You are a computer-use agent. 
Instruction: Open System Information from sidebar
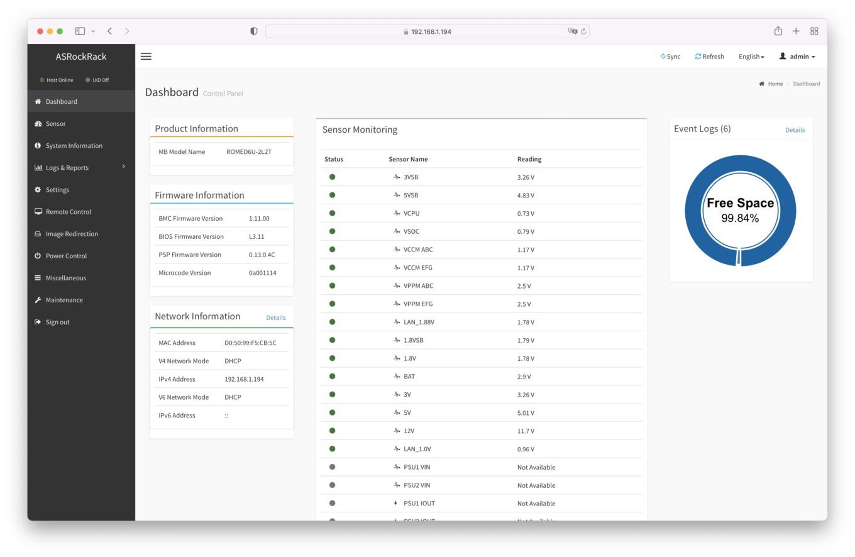click(81, 146)
